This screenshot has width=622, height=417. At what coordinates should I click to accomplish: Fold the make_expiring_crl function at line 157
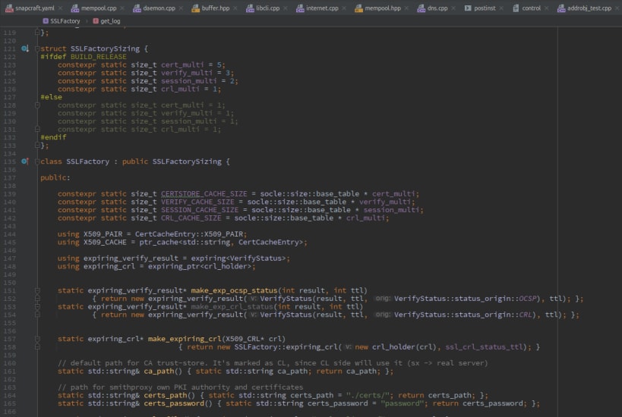click(x=37, y=339)
